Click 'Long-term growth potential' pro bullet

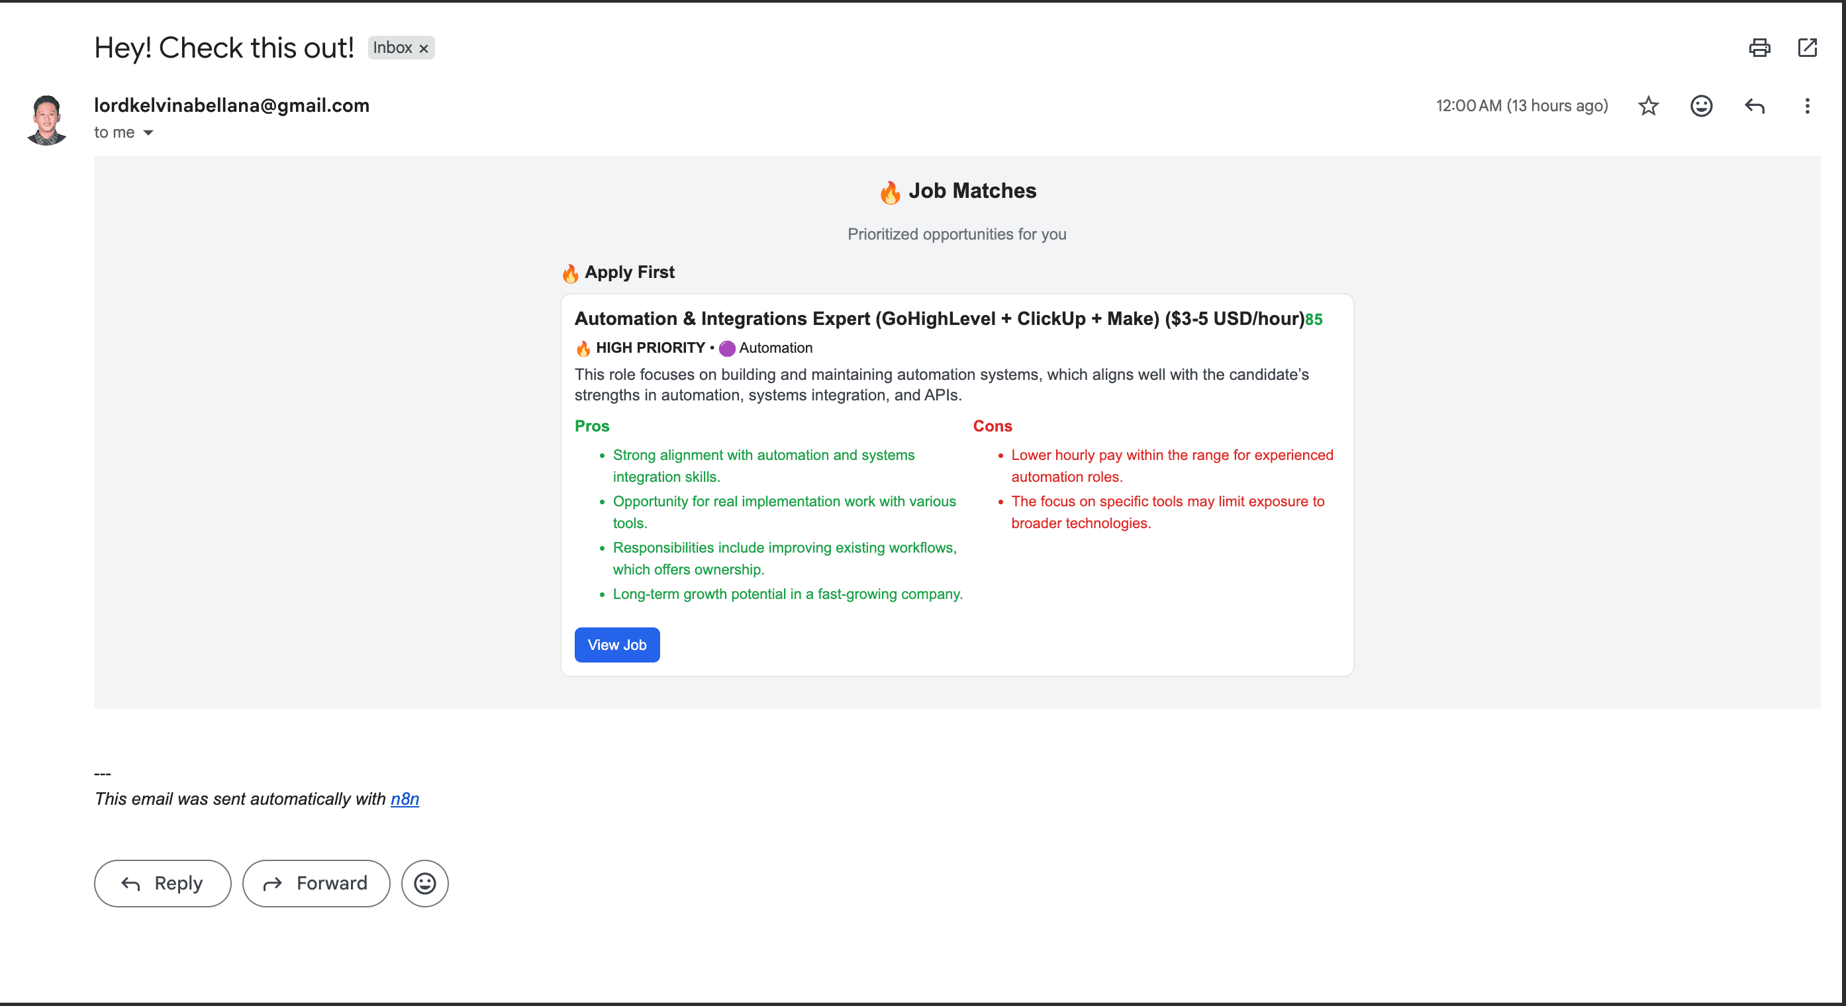[787, 594]
